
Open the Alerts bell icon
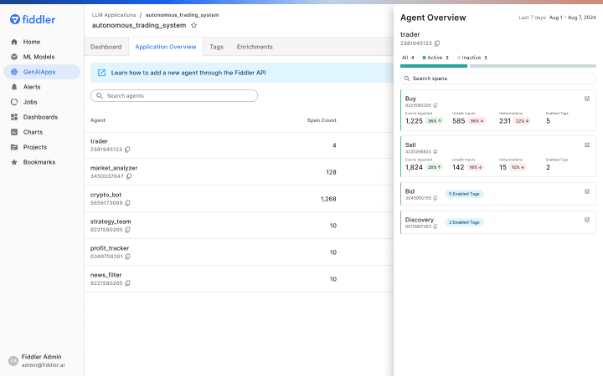click(14, 87)
